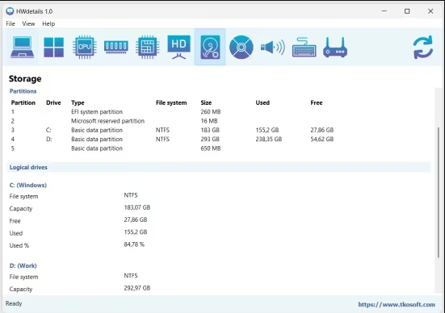Open the CPU information icon
Screen dimensions: 445x313
pos(85,47)
